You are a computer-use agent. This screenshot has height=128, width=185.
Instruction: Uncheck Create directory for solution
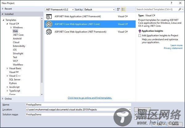(136, 114)
